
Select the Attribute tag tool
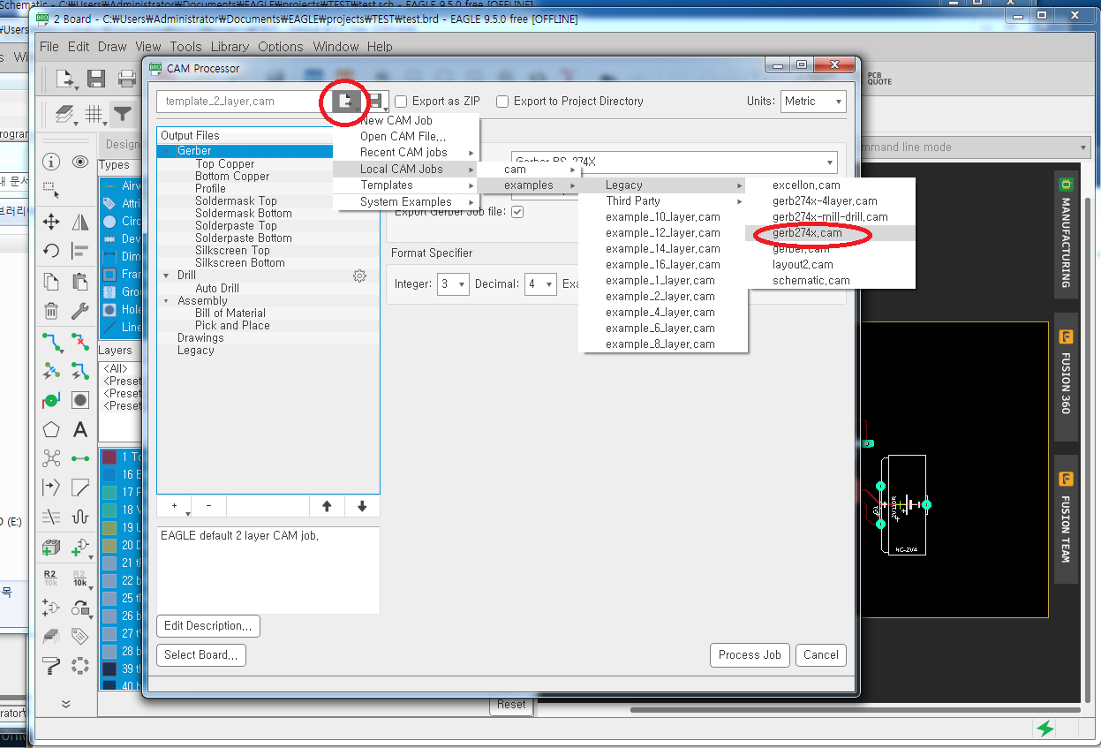(80, 636)
